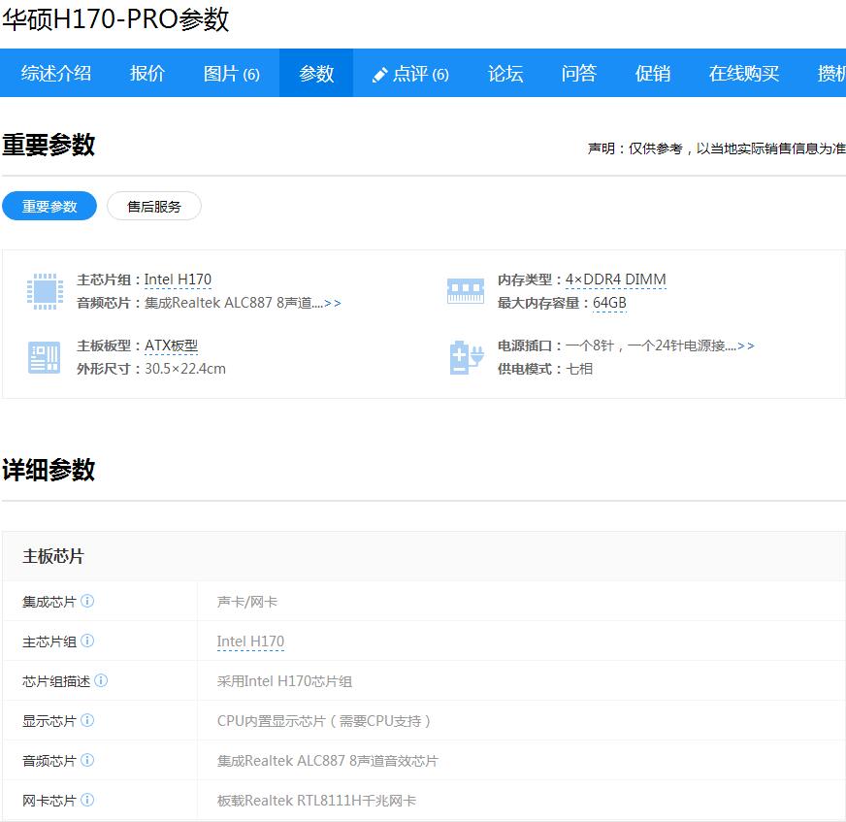Open the 综述介绍 tab
This screenshot has height=822, width=846.
pyautogui.click(x=56, y=74)
